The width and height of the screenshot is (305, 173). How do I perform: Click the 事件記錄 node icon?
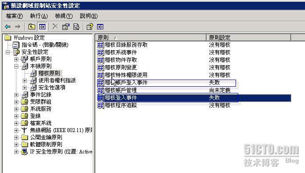[x=25, y=95]
